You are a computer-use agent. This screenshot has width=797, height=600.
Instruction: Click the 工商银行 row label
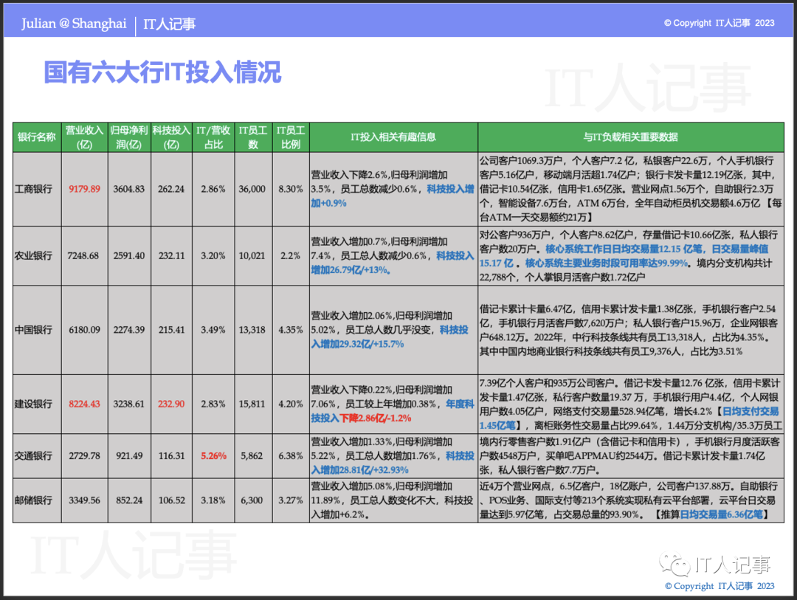33,189
